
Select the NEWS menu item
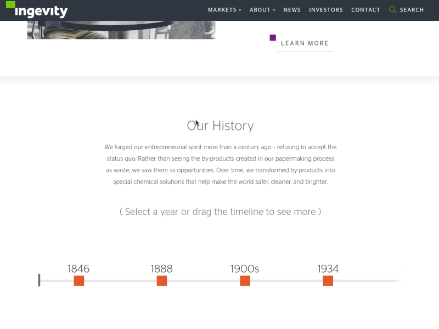(292, 9)
